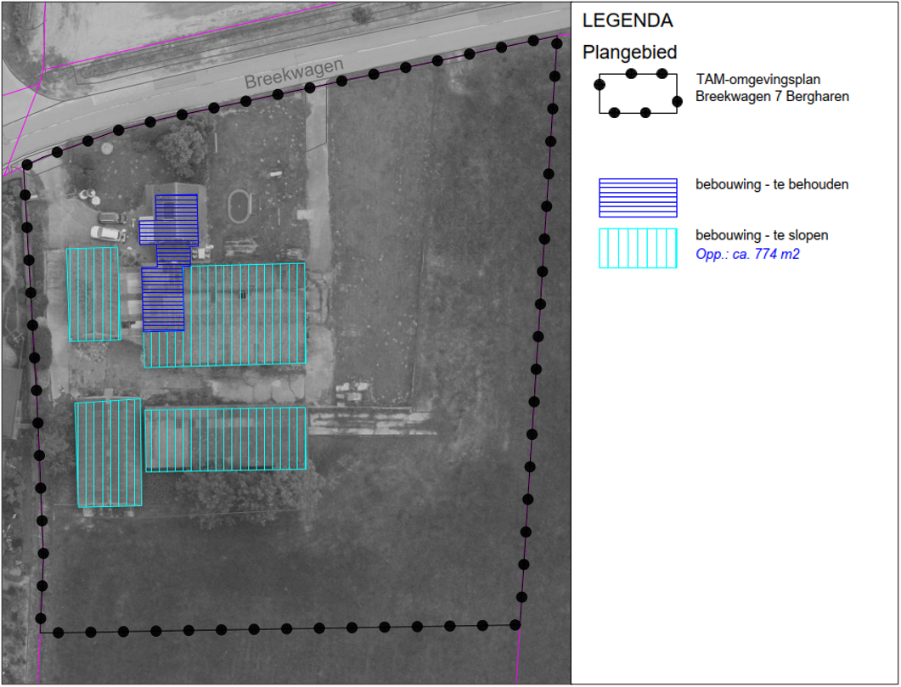Screen dimensions: 901x687
Task: Click the white car parked near driveway
Action: pyautogui.click(x=108, y=233)
